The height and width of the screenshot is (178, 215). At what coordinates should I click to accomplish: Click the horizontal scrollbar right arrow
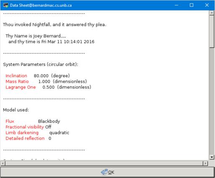point(205,163)
